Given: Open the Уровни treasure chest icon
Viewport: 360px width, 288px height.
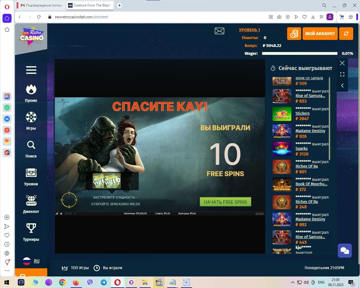Looking at the screenshot, I should pyautogui.click(x=31, y=173).
